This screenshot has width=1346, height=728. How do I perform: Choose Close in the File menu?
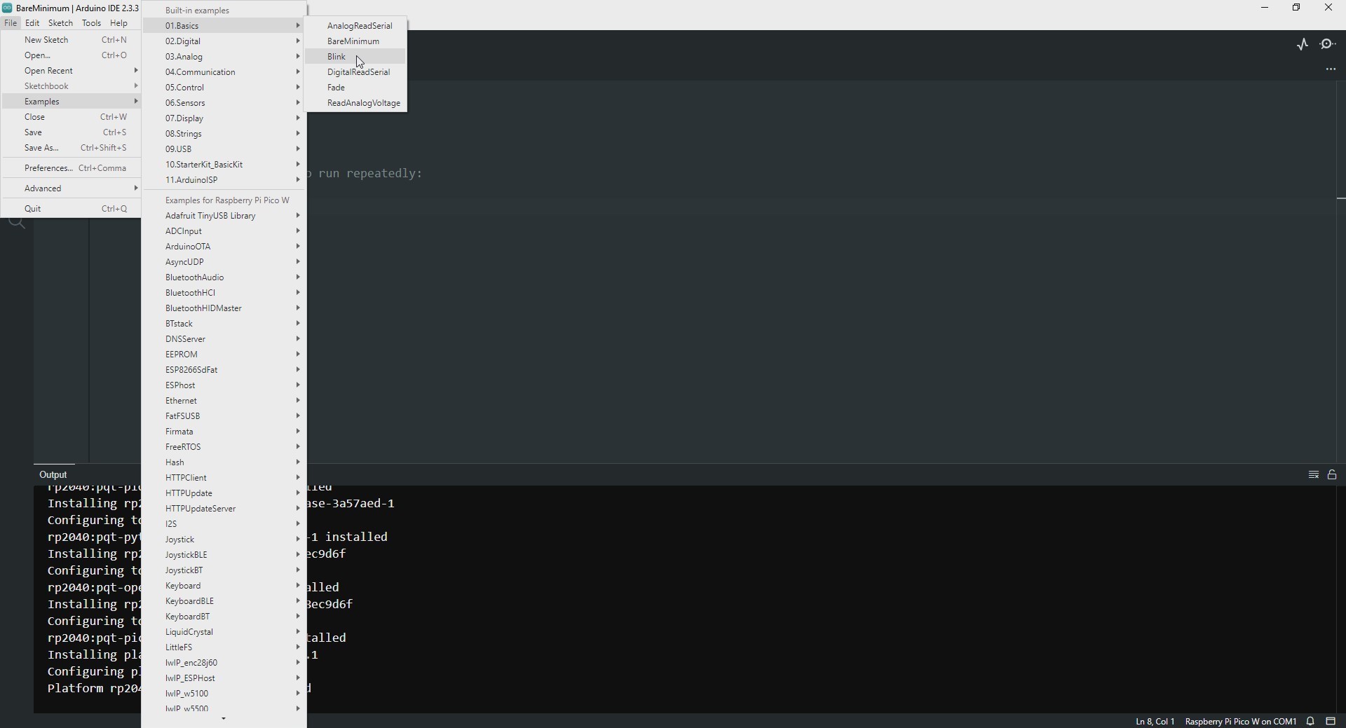[72, 117]
